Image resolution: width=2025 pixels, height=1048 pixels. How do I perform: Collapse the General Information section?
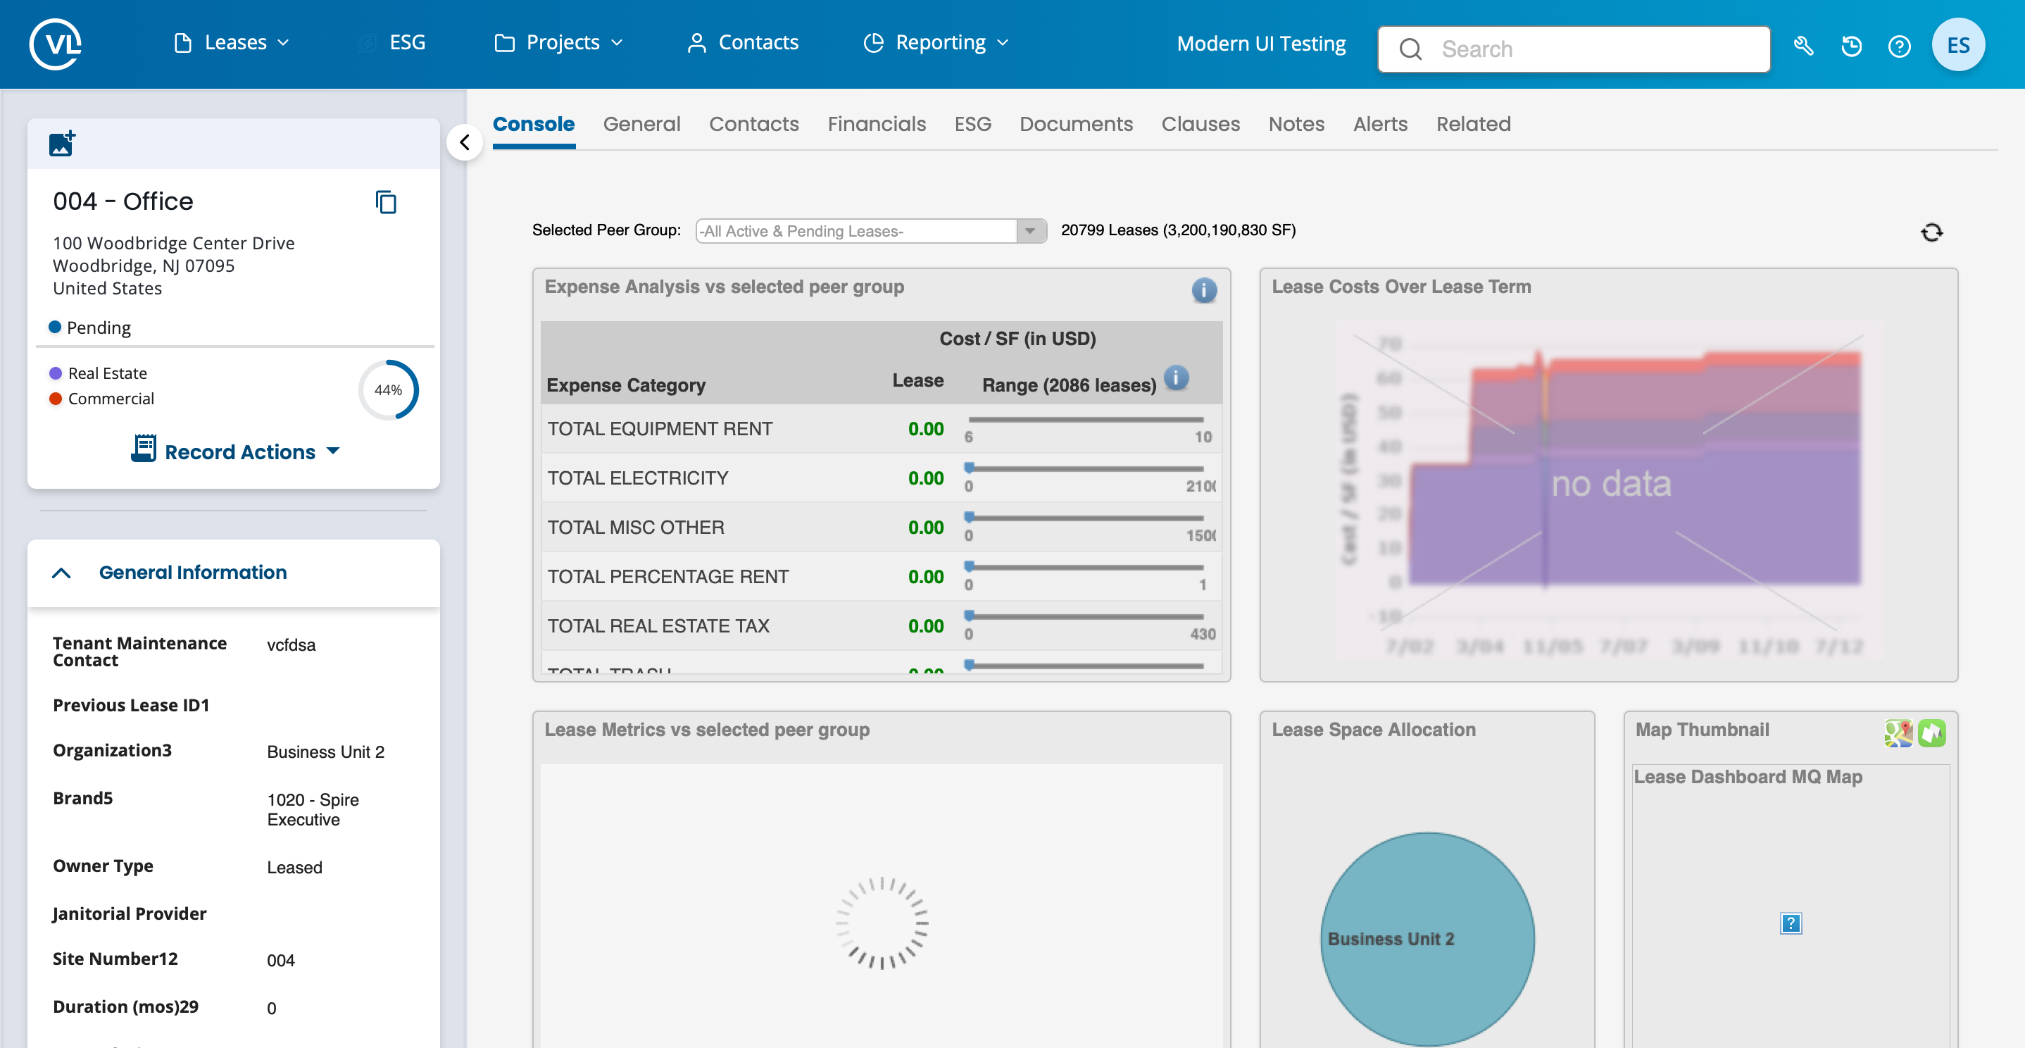click(x=61, y=573)
